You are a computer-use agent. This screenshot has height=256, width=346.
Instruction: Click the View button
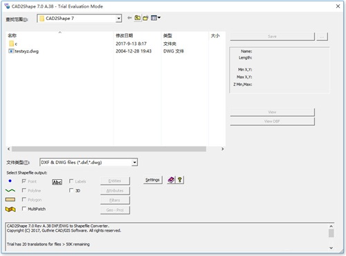pyautogui.click(x=272, y=112)
